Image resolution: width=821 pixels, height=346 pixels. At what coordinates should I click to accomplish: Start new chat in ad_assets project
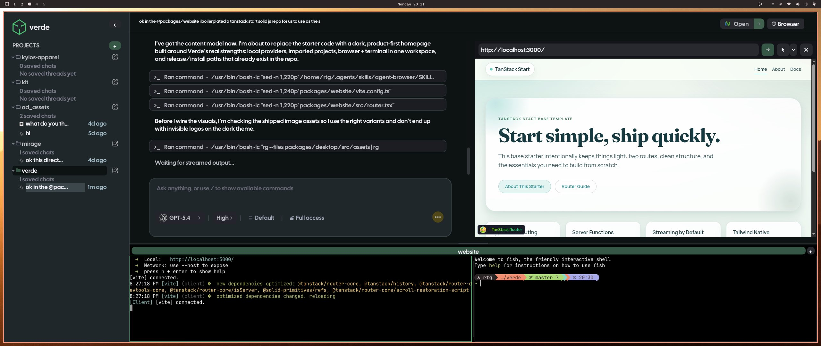click(x=115, y=107)
